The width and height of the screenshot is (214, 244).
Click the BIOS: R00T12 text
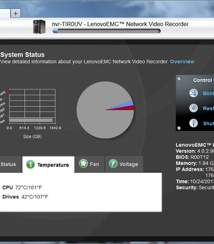pyautogui.click(x=192, y=157)
